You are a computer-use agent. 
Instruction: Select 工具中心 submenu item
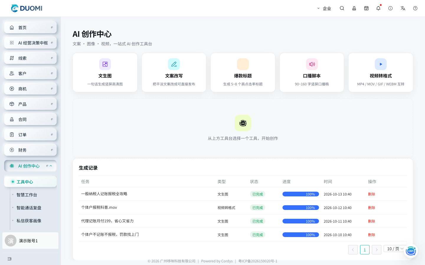(x=30, y=182)
